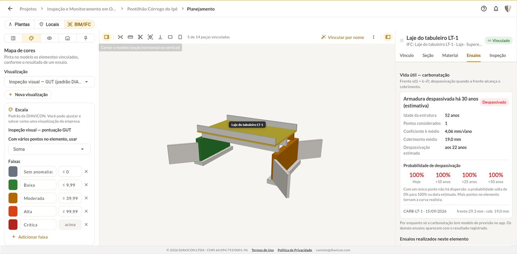Remove the Crítica range
The height and width of the screenshot is (254, 517).
pyautogui.click(x=86, y=225)
